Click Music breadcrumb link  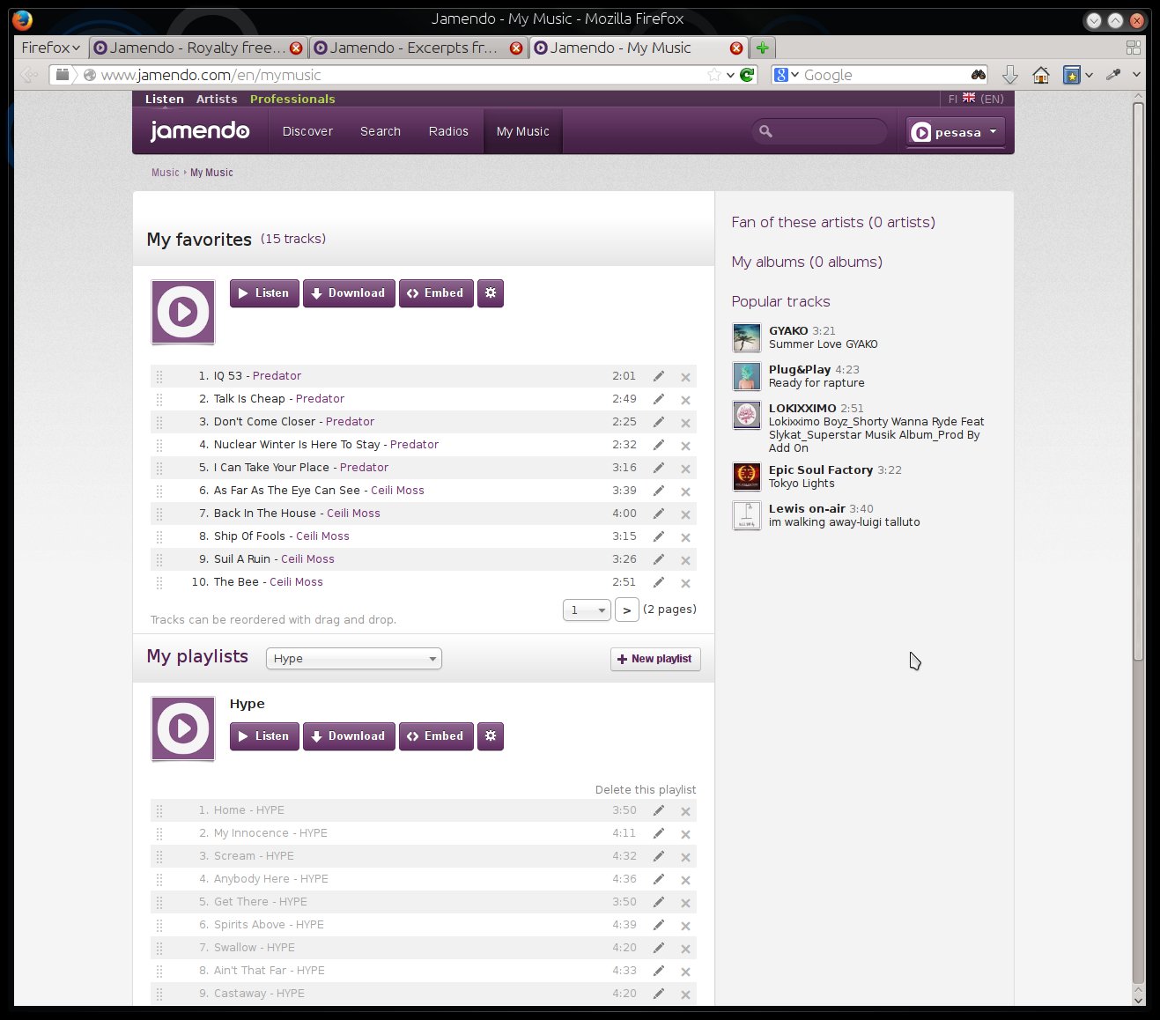click(x=166, y=173)
